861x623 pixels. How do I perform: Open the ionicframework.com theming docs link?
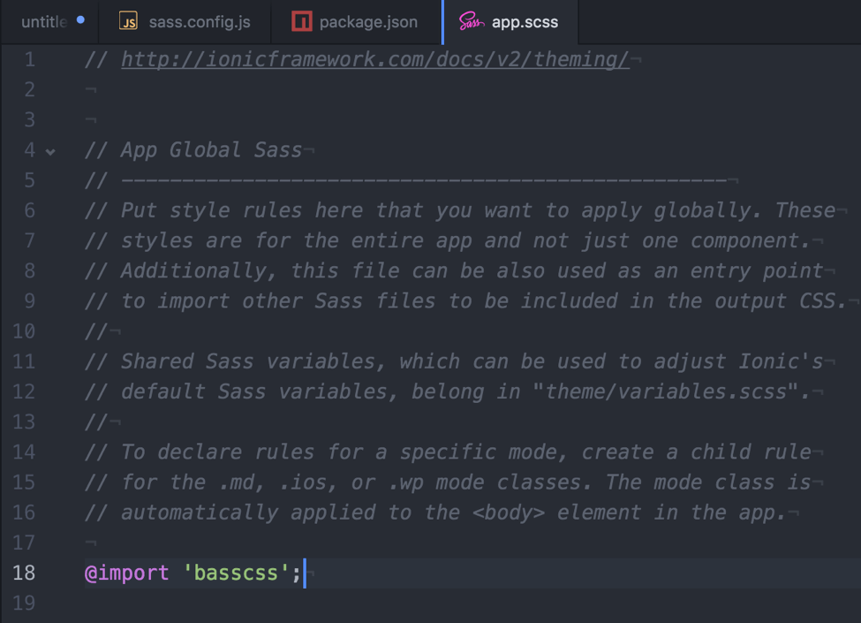point(374,59)
